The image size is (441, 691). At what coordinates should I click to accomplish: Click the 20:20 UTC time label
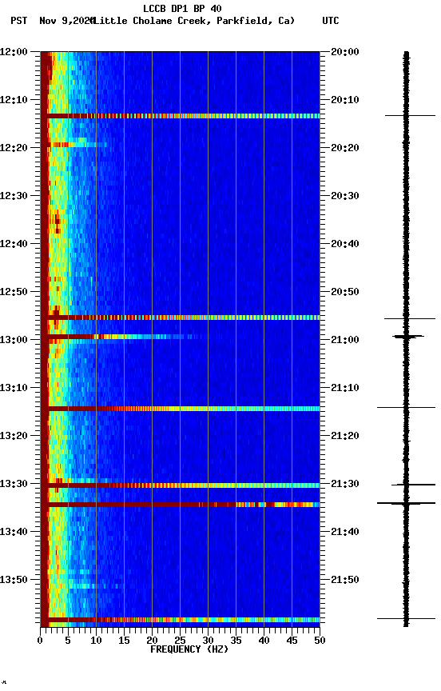click(x=345, y=148)
